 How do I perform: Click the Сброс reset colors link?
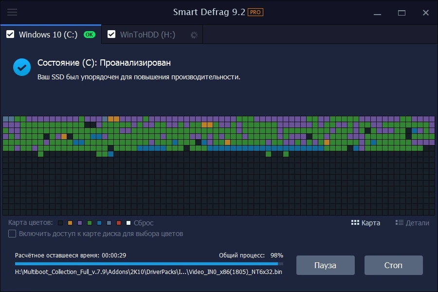point(143,223)
